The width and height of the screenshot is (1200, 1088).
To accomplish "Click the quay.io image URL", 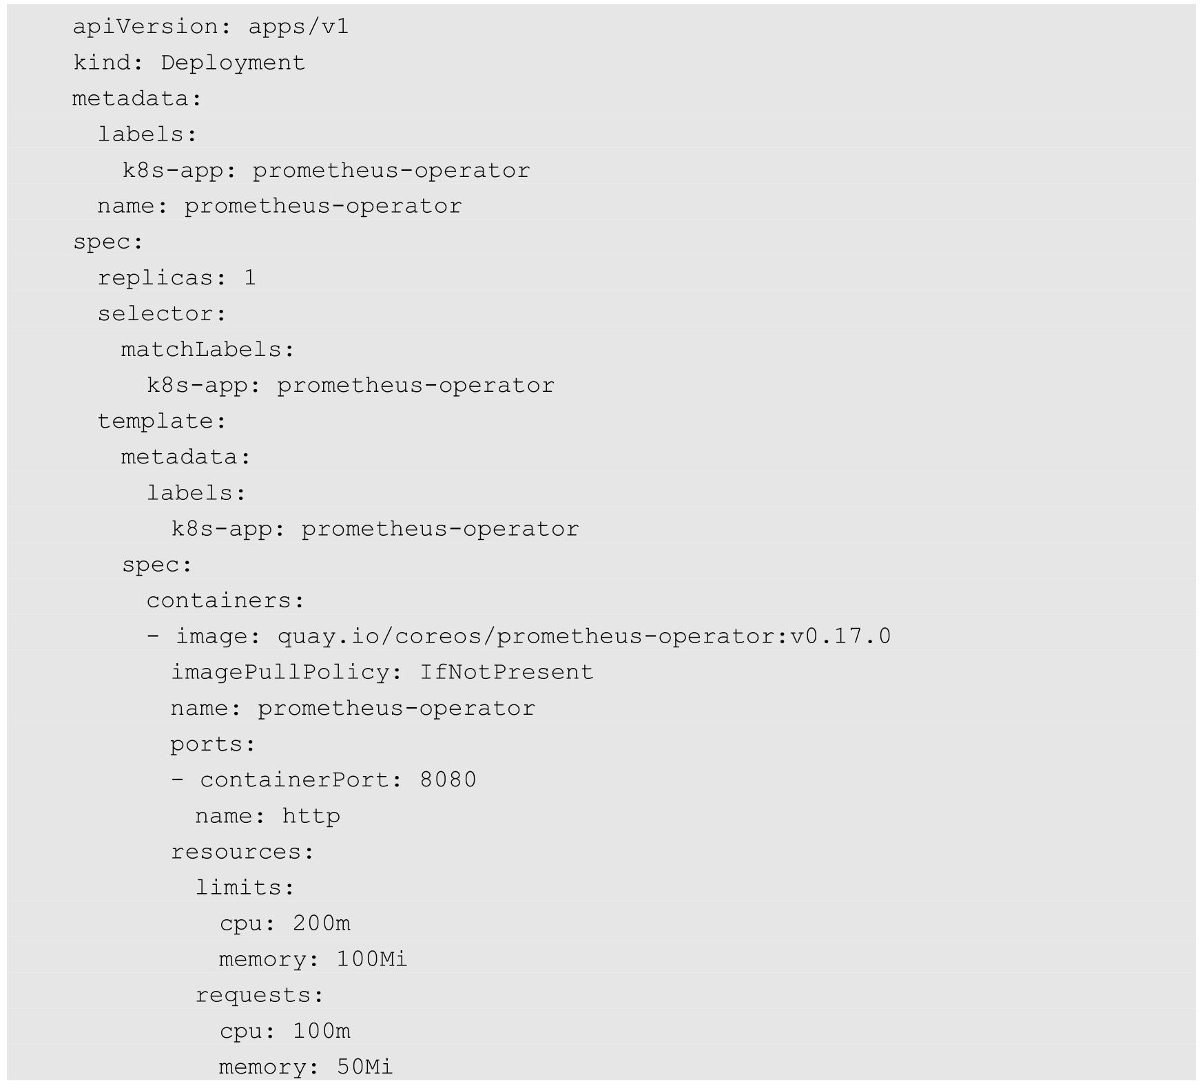I will tap(532, 636).
